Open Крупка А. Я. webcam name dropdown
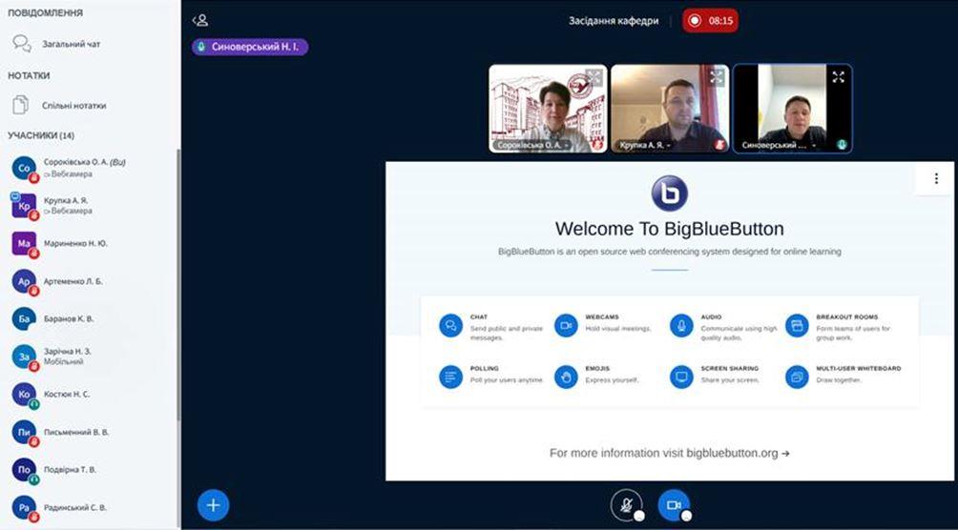The height and width of the screenshot is (530, 958). click(x=645, y=145)
